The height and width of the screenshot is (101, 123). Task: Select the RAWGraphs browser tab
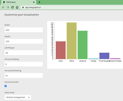[x=19, y=2]
